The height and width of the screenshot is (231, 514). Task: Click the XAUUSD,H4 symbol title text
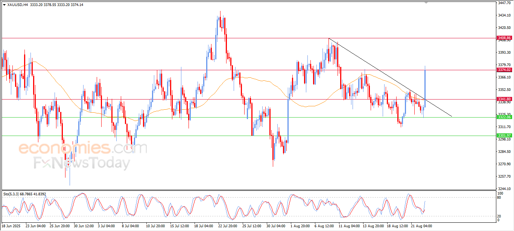(x=18, y=5)
